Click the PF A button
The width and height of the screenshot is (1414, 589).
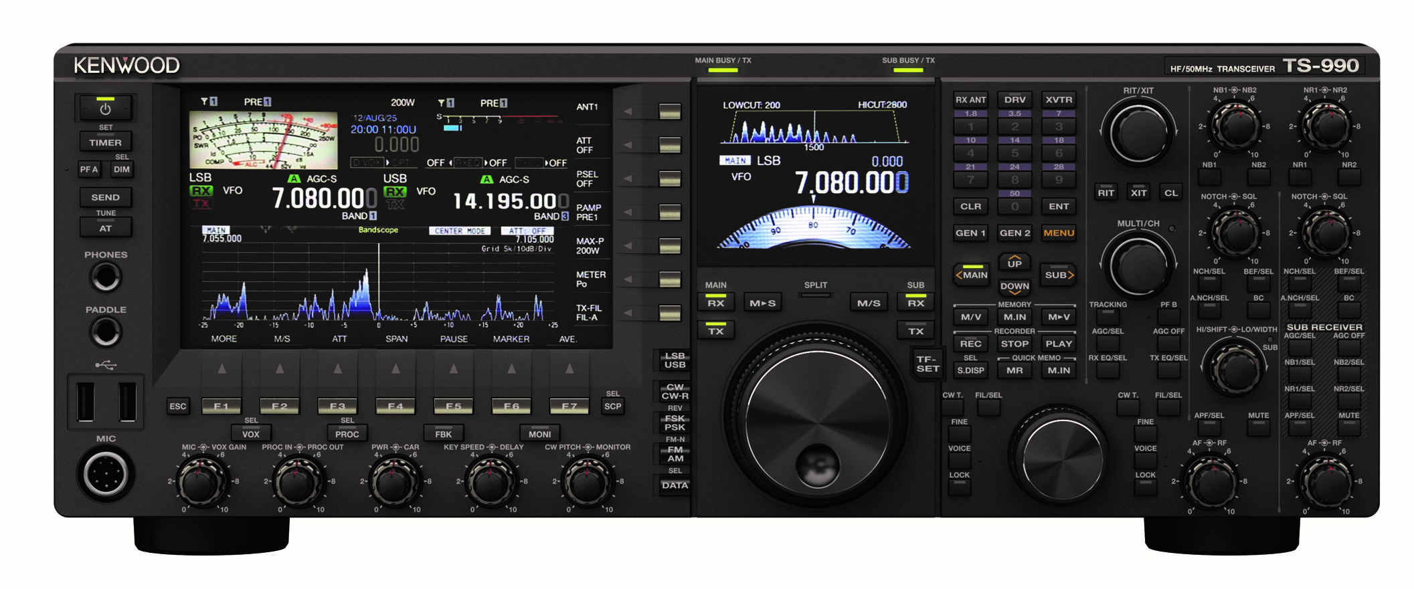[89, 169]
